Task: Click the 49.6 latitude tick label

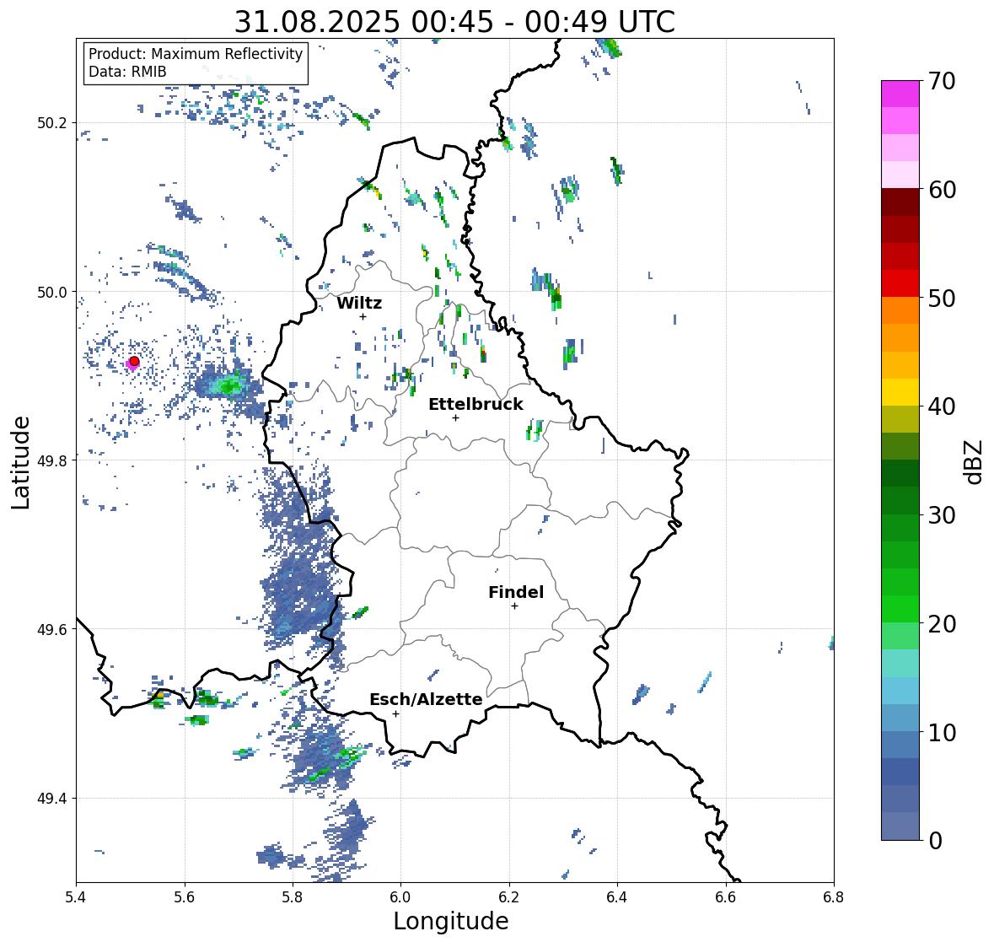Action: pos(54,629)
